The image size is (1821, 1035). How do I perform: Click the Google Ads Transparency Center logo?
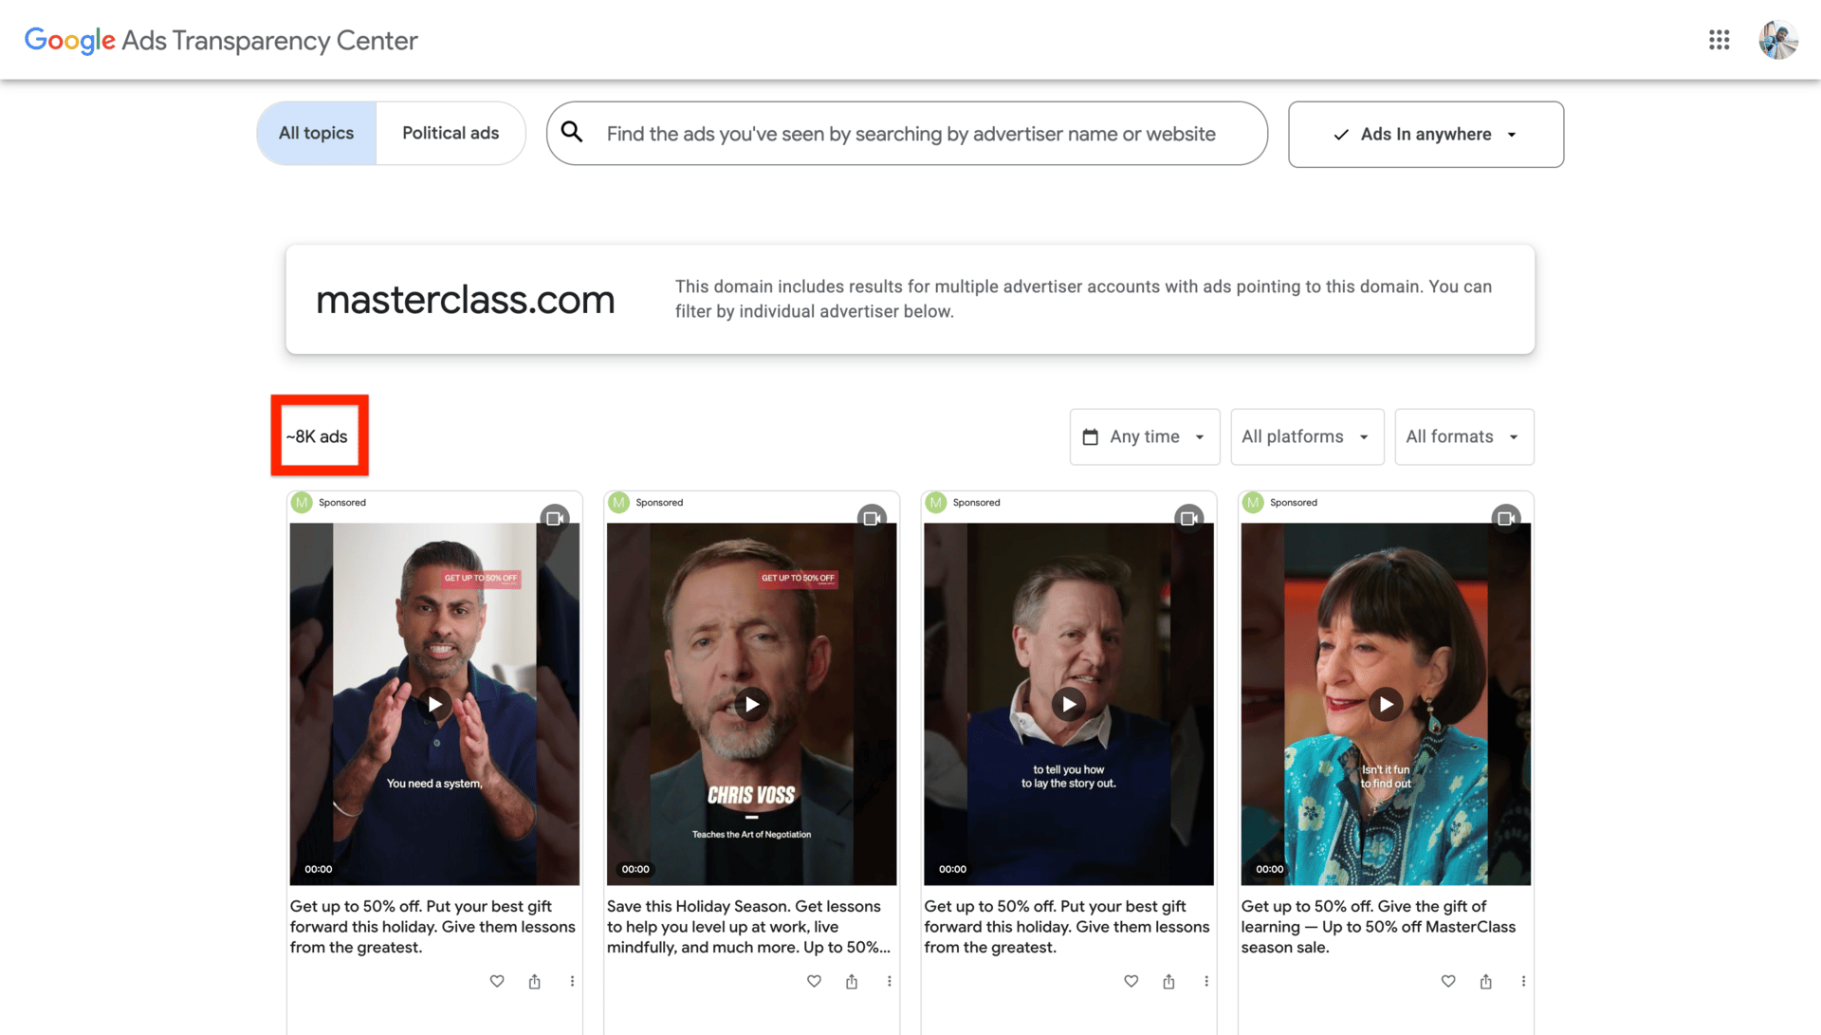click(221, 40)
